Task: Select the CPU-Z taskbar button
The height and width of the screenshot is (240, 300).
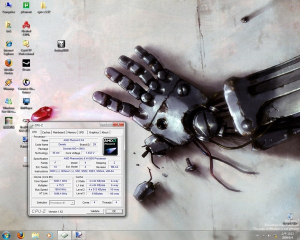Action: (x=64, y=235)
